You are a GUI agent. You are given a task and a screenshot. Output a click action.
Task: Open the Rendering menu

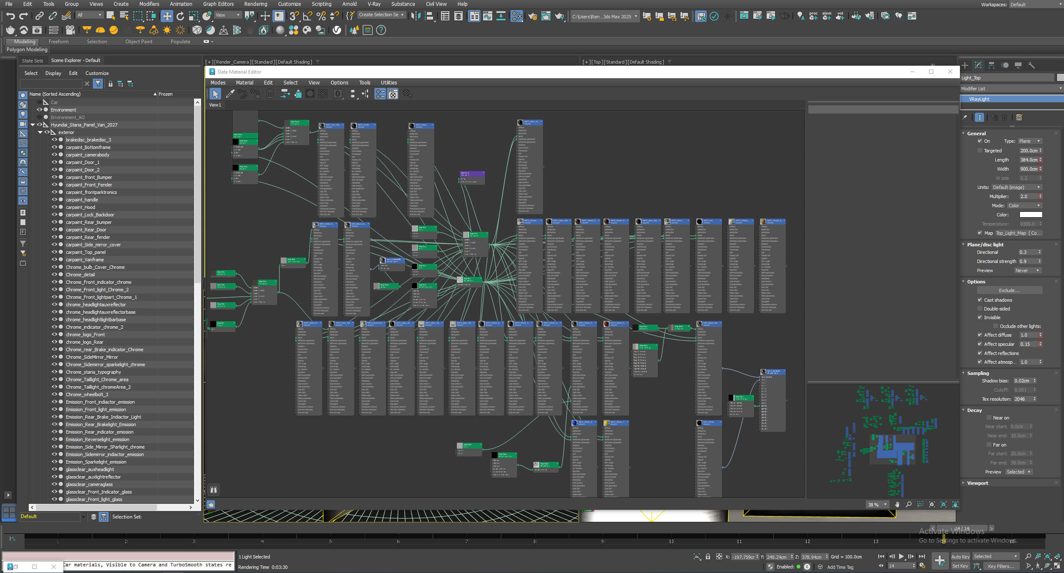256,4
